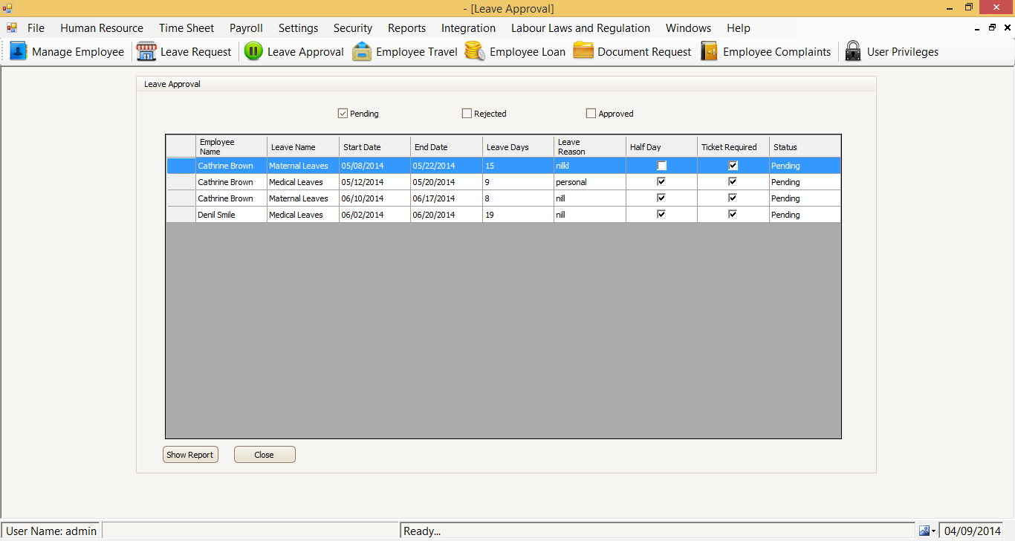Click the Show Report button
1015x541 pixels.
[x=190, y=455]
